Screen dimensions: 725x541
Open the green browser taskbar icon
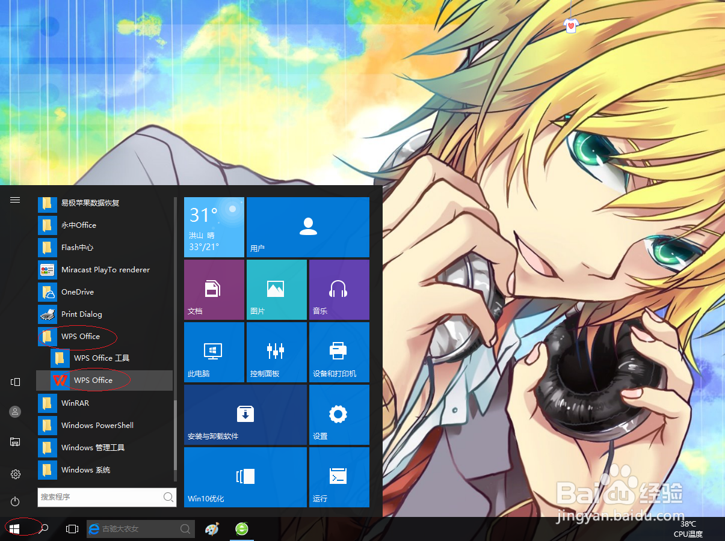point(242,529)
